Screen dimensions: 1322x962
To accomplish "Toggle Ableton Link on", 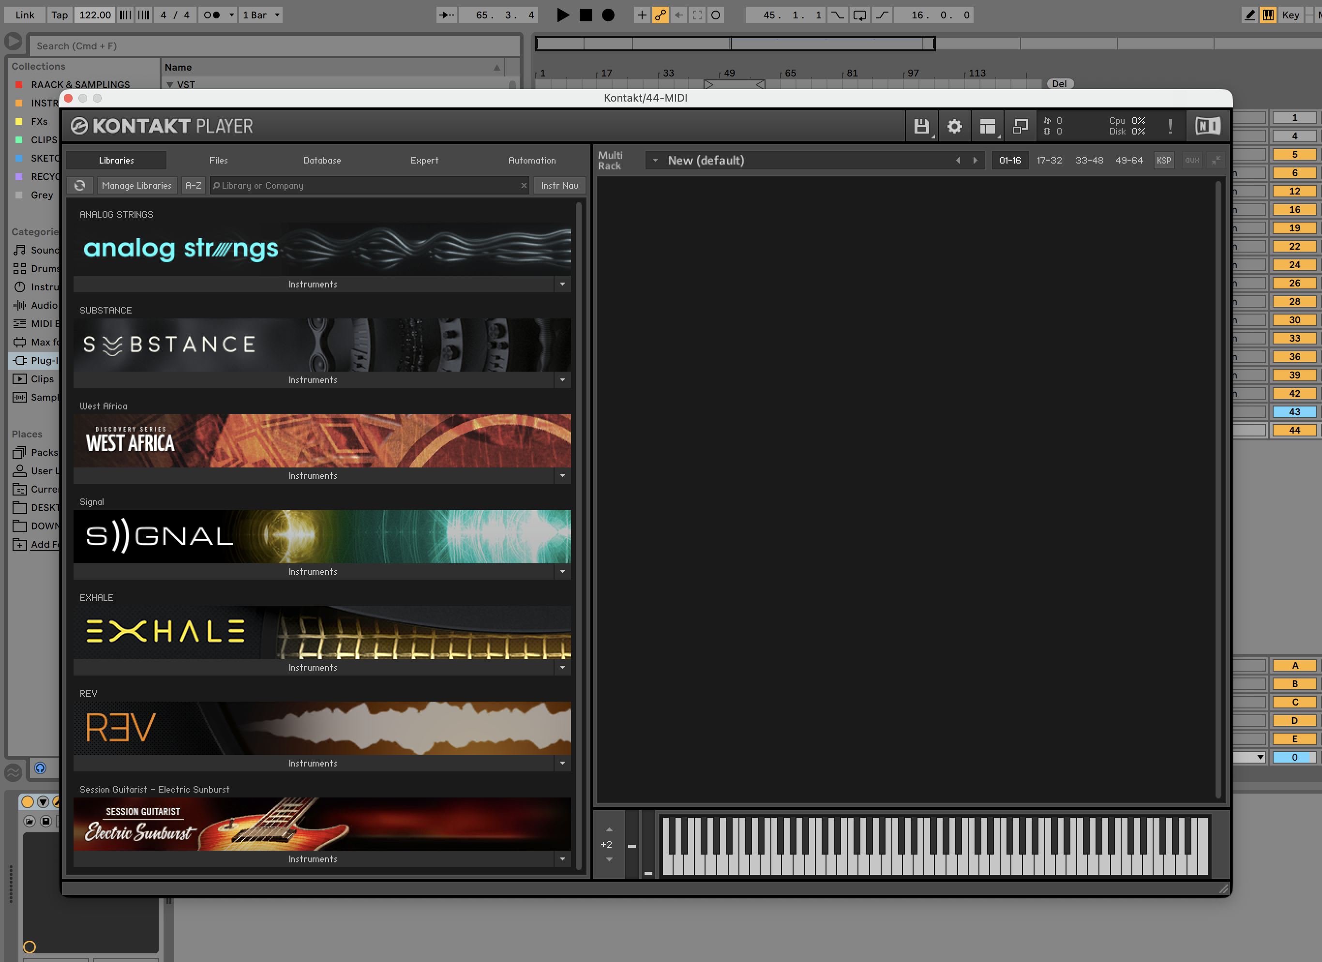I will pos(24,15).
